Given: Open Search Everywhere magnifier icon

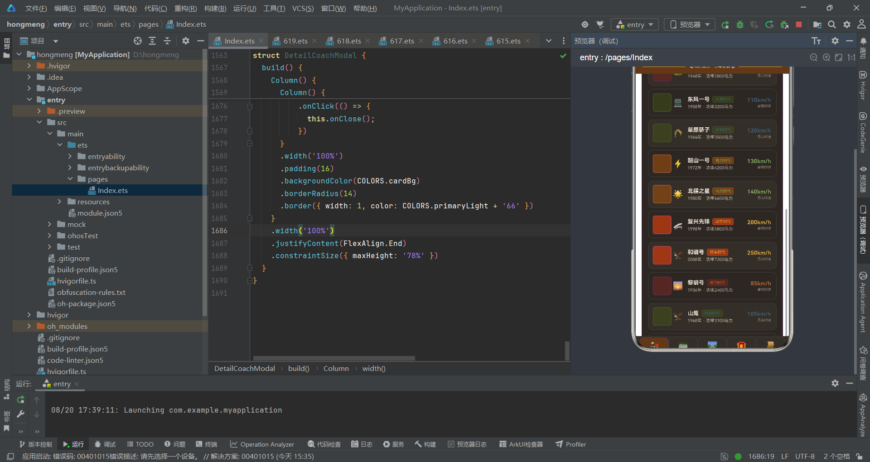Looking at the screenshot, I should coord(832,24).
